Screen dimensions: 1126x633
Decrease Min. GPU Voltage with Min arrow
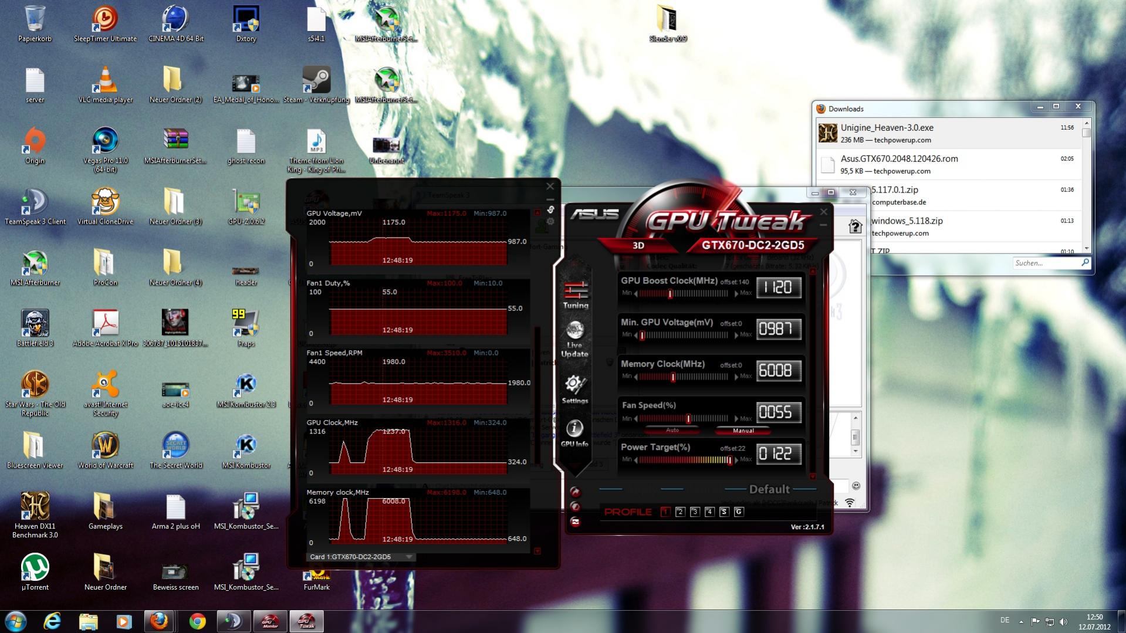pos(635,335)
